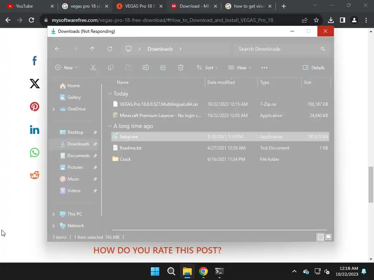Click the search magnifier in Search Downloads box

(x=323, y=49)
